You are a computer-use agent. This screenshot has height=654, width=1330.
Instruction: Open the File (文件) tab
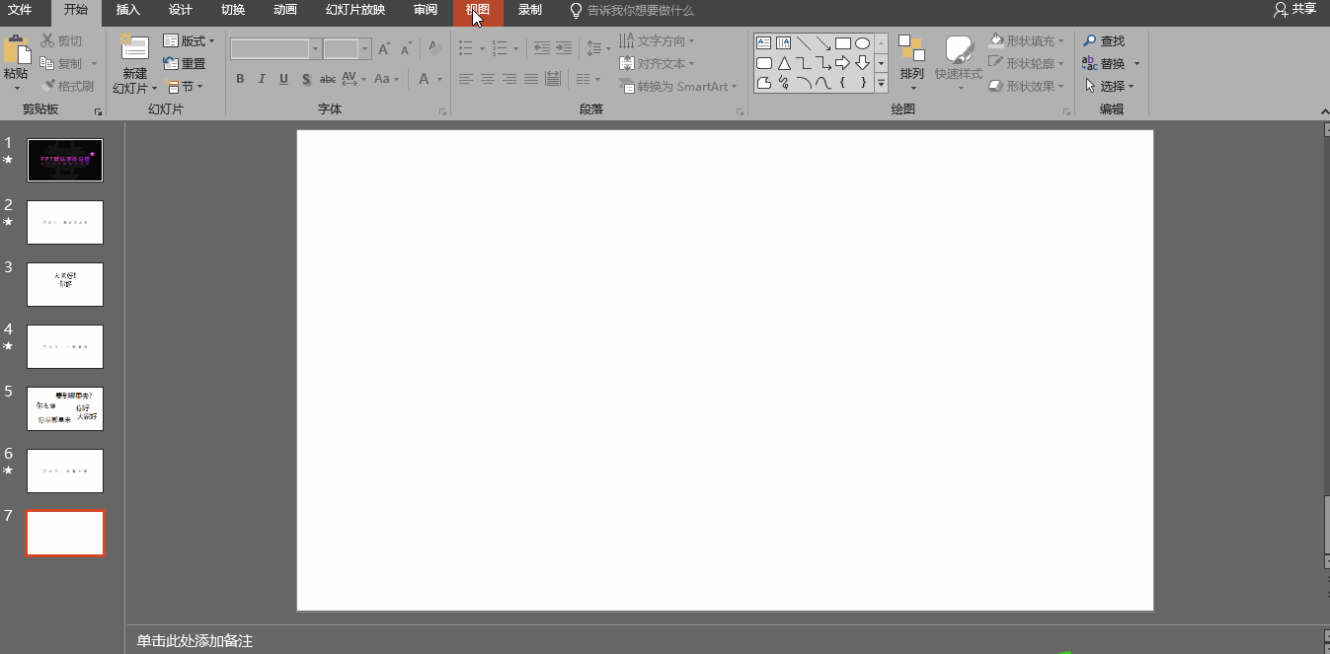coord(20,10)
